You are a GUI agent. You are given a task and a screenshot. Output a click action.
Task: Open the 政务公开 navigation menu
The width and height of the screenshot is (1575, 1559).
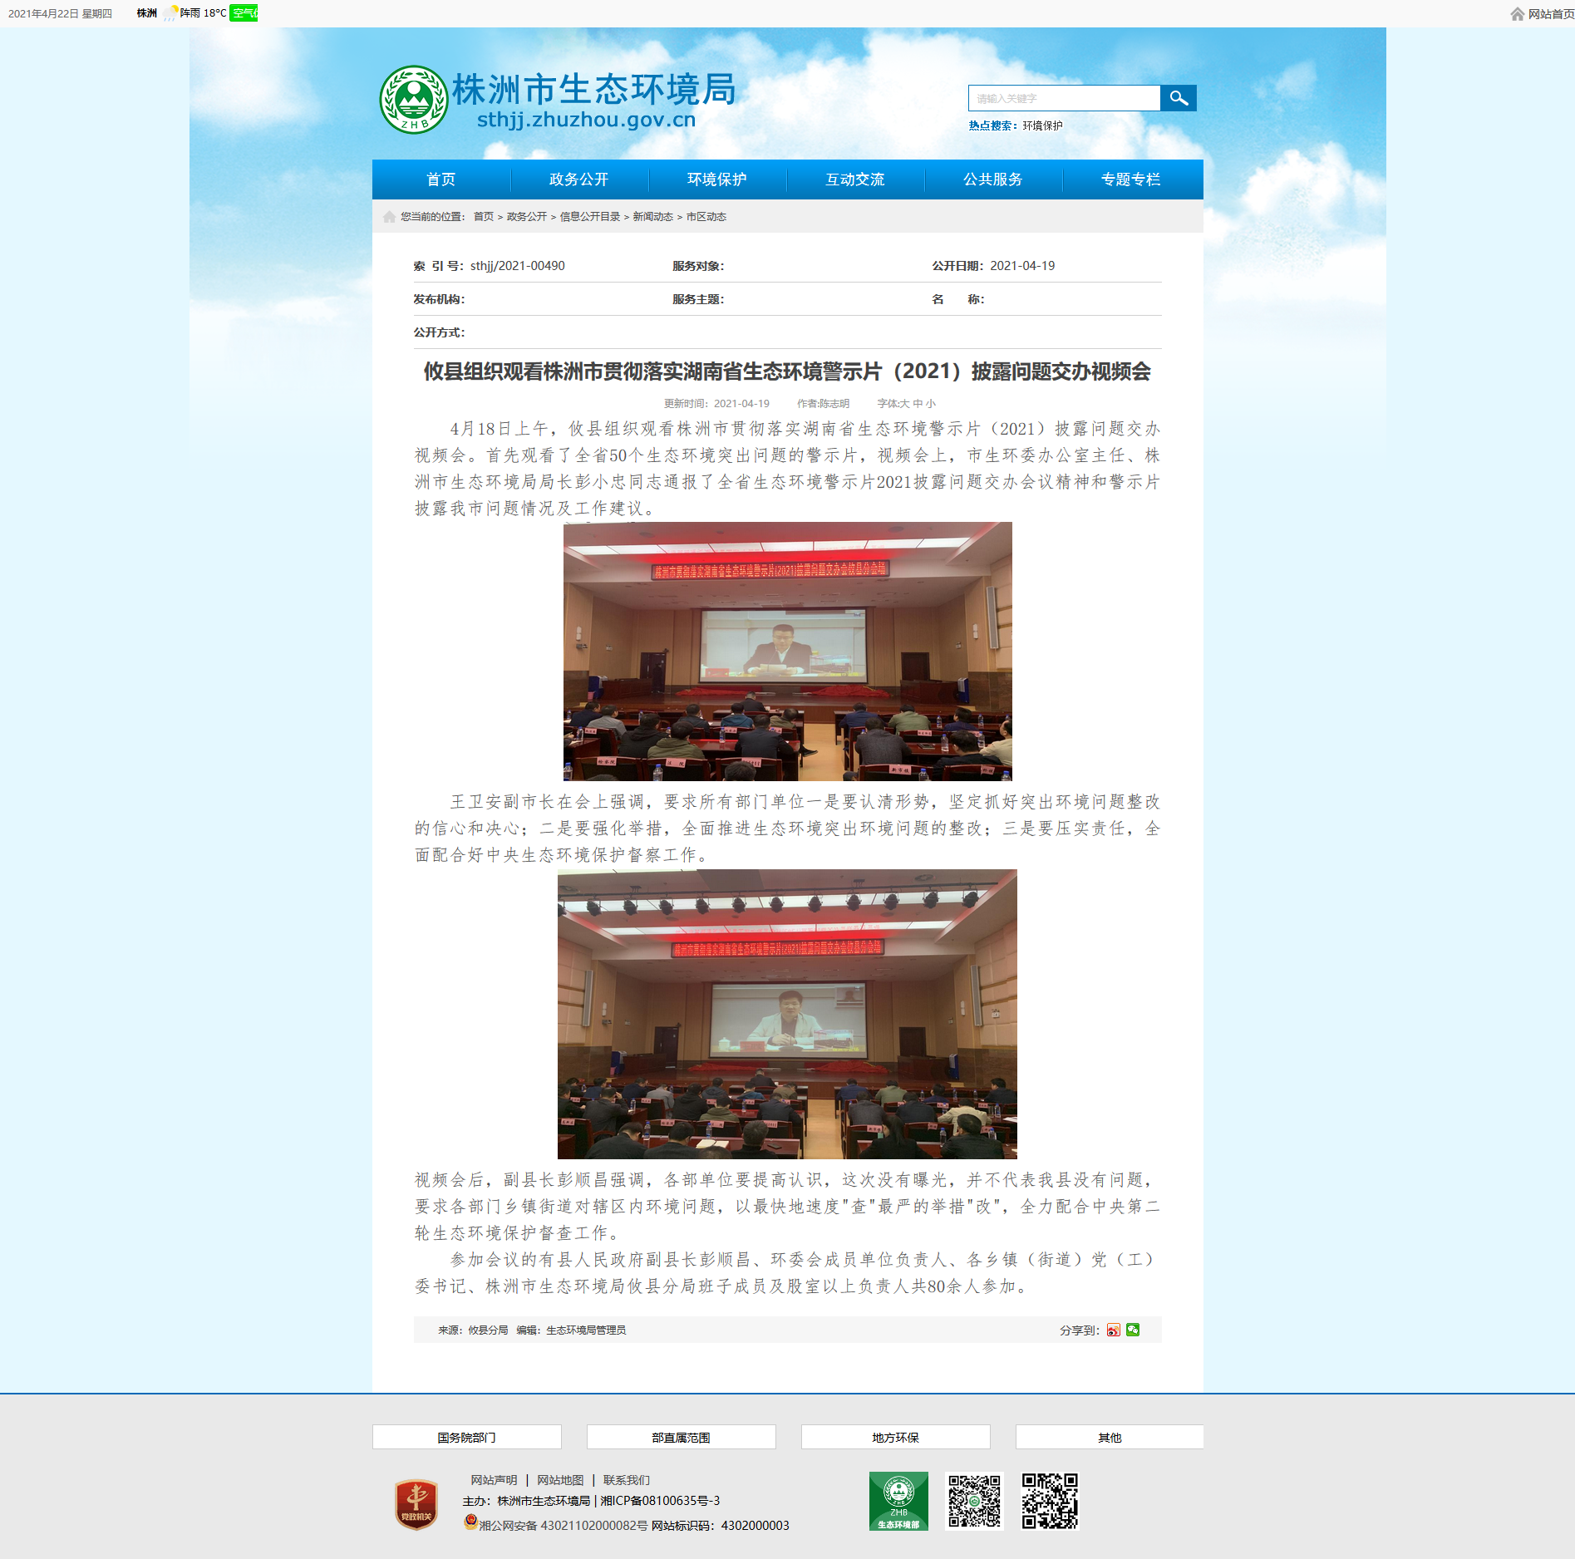(578, 180)
